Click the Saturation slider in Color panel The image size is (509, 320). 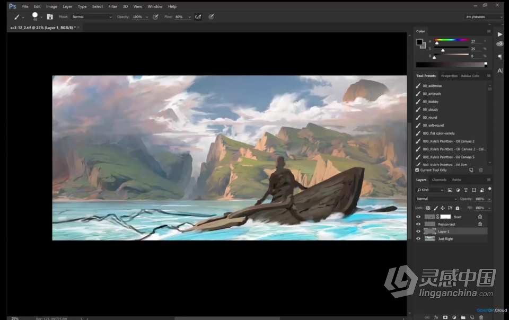pyautogui.click(x=451, y=48)
